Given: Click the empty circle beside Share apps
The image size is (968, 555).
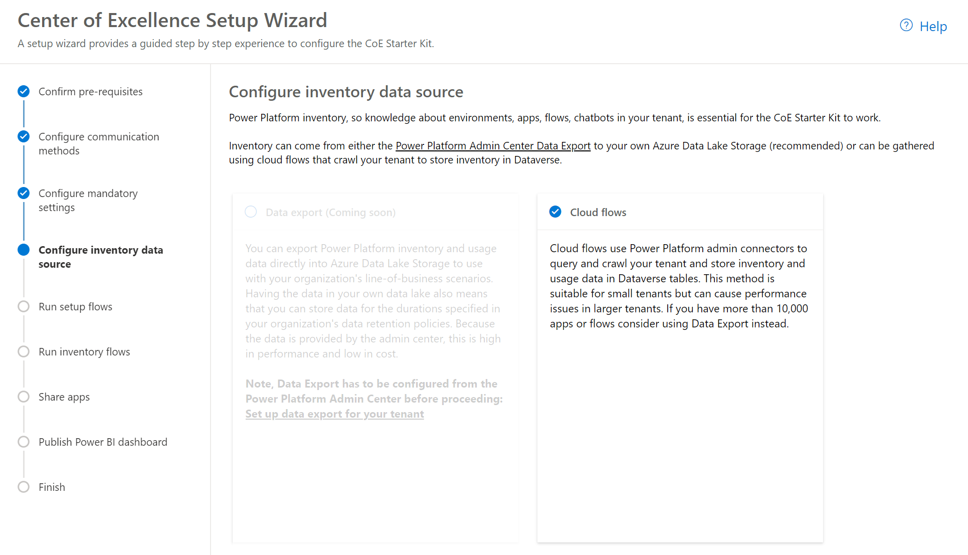Looking at the screenshot, I should (x=23, y=397).
